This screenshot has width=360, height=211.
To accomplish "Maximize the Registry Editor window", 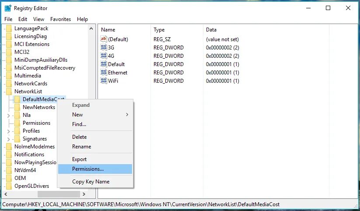I will pyautogui.click(x=328, y=8).
